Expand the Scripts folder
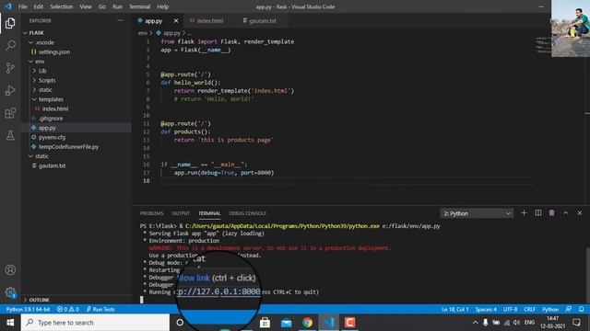The height and width of the screenshot is (331, 590). click(34, 80)
